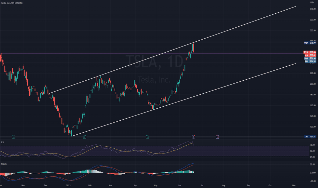Click the Sep label on time axis

pos(248,185)
